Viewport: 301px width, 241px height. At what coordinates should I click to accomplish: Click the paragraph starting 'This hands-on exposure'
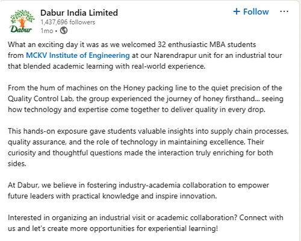tap(148, 147)
